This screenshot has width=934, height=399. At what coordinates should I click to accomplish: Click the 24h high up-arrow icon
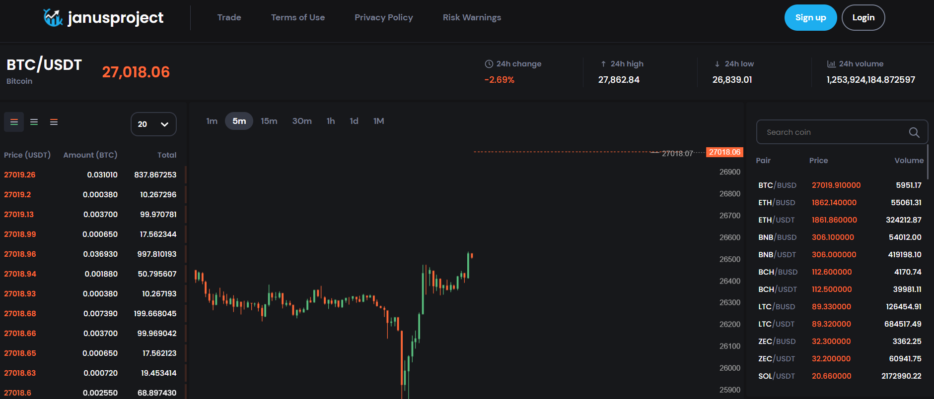pyautogui.click(x=603, y=64)
